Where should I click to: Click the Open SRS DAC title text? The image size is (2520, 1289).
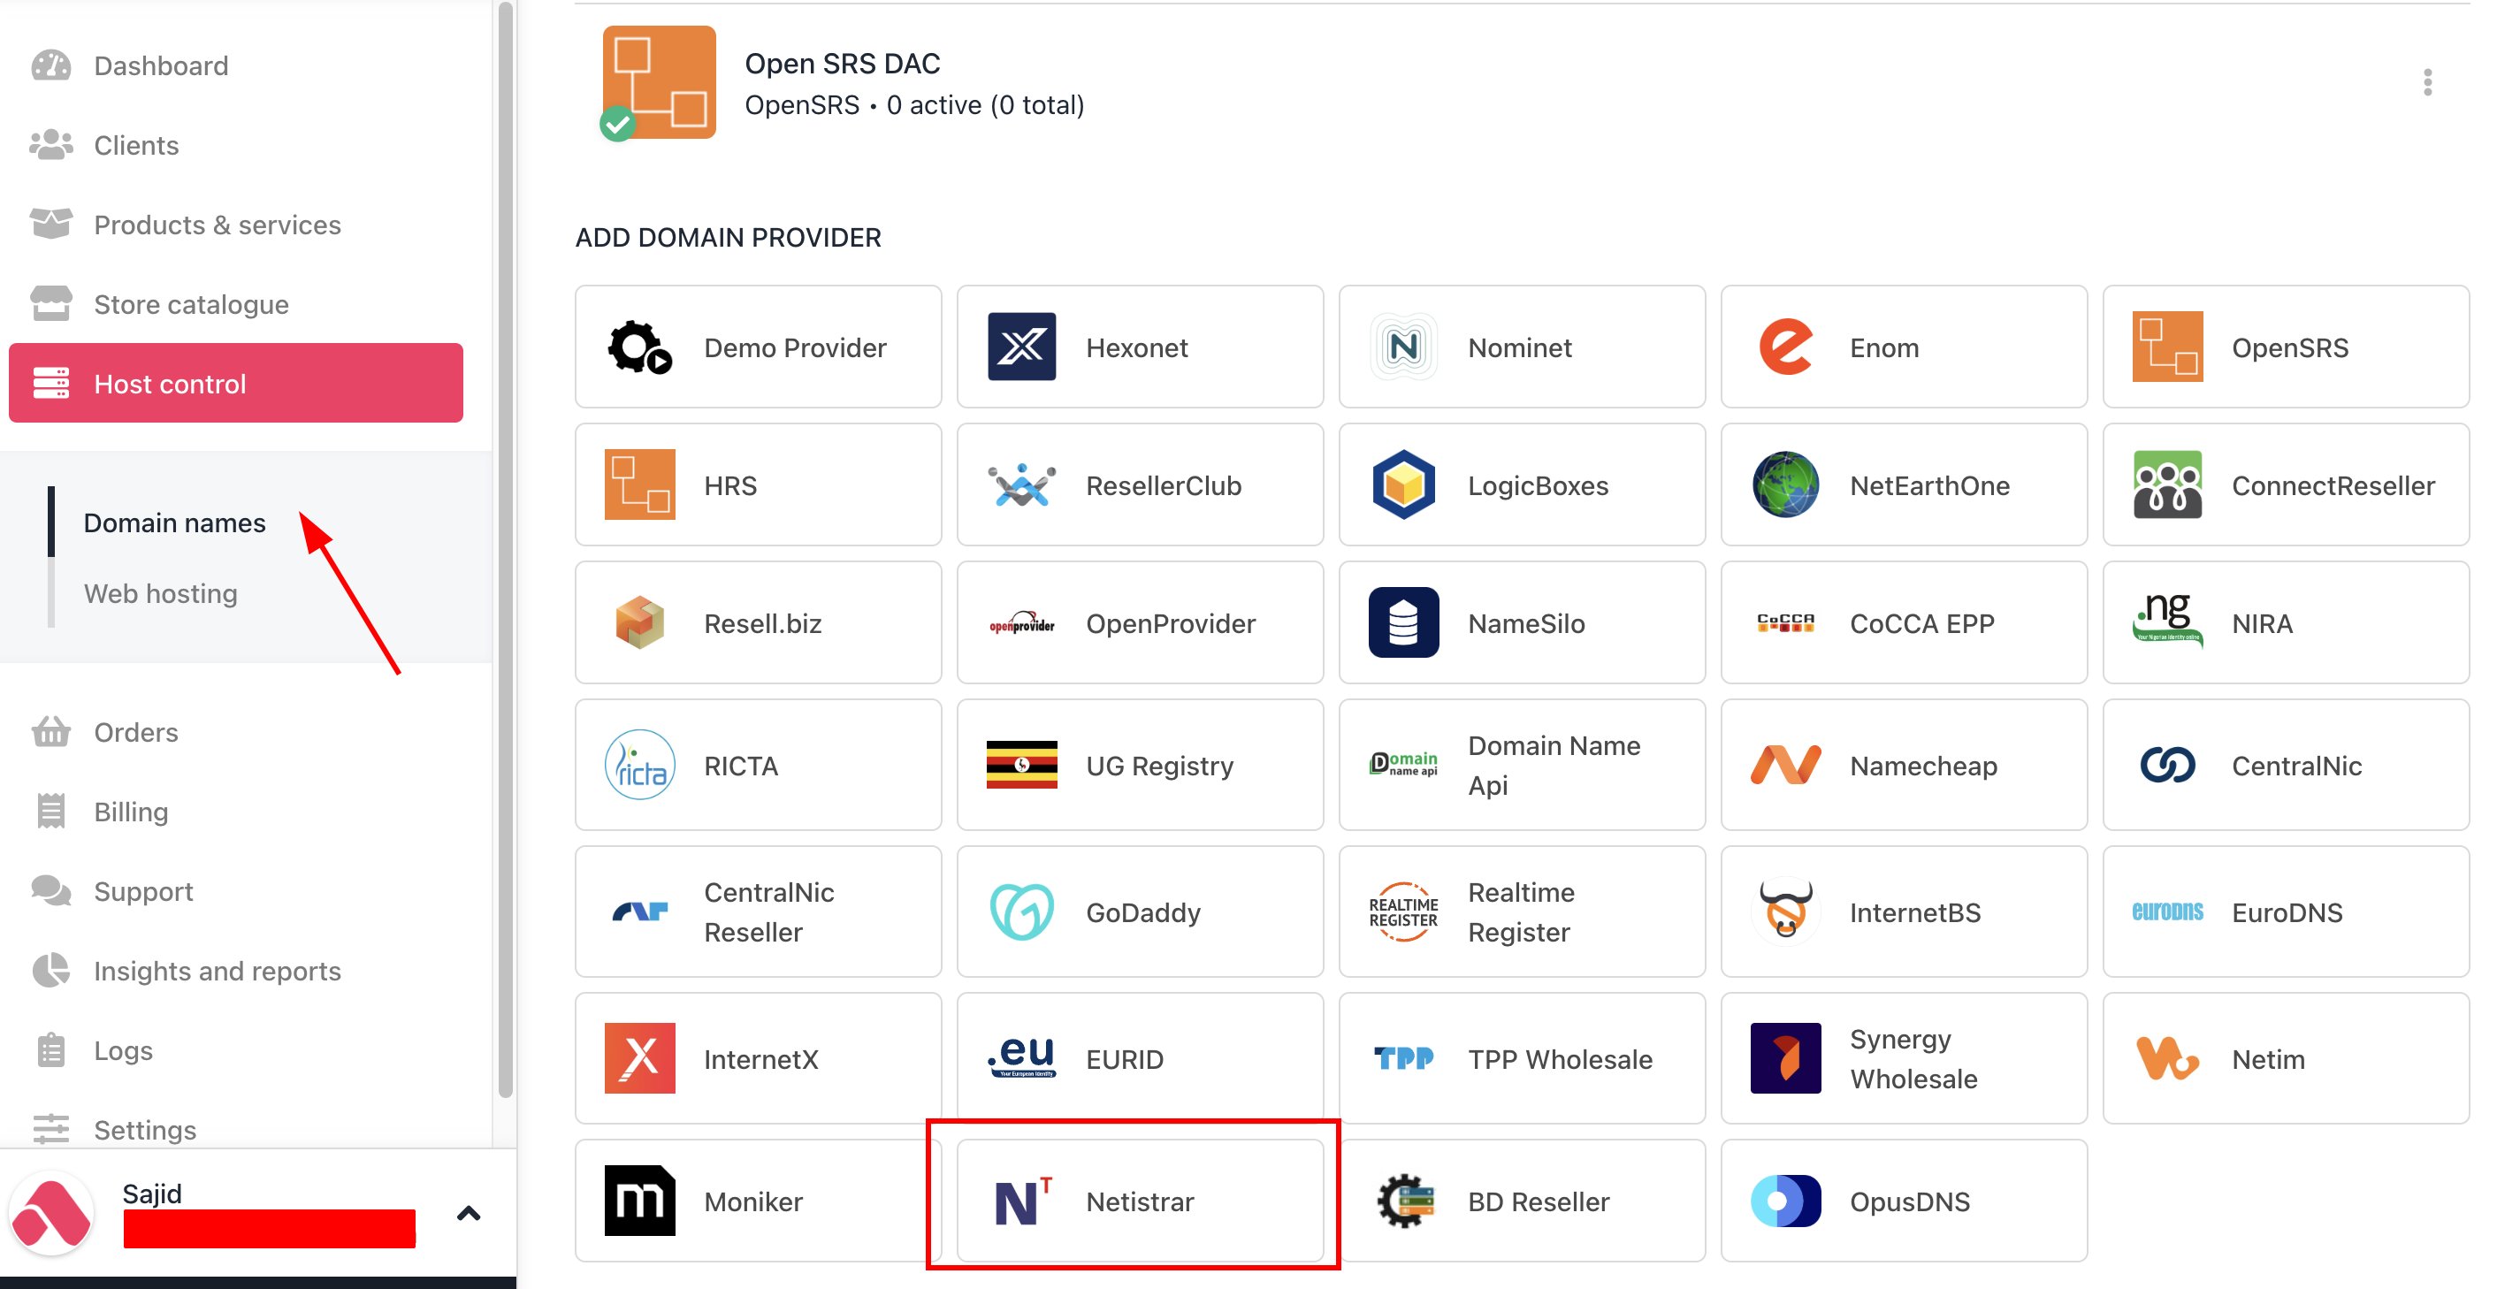841,64
